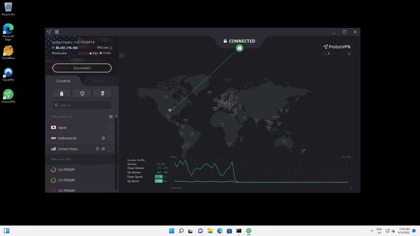Click the map zoom slider track
Screen dimensions: 420x236
(337, 54)
